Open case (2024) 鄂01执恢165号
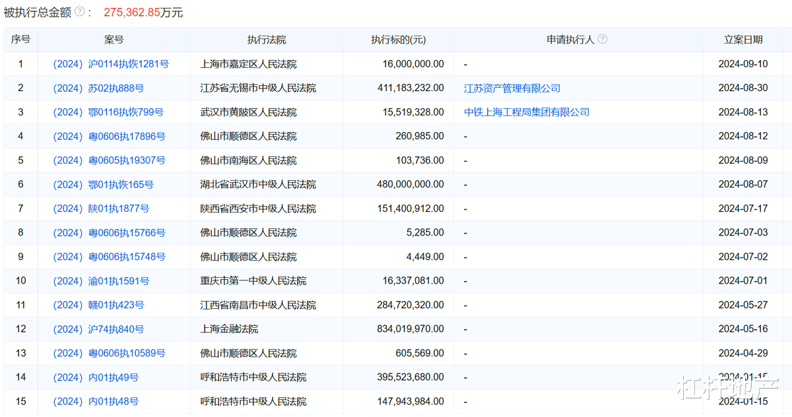Viewport: 792px width, 417px height. (104, 185)
